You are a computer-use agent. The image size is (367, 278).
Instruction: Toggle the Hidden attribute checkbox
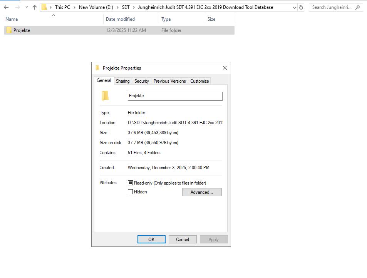pos(131,191)
